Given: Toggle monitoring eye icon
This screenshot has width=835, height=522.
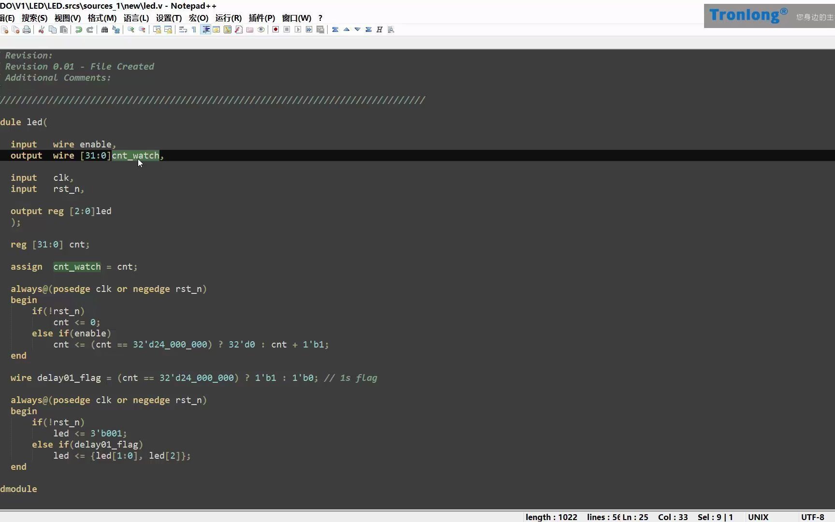Looking at the screenshot, I should [261, 30].
